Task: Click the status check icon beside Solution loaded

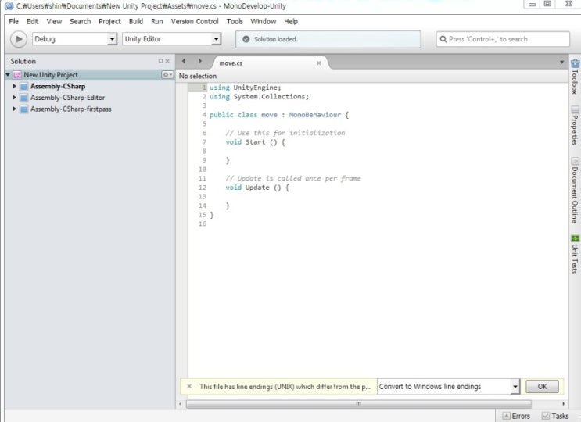Action: coord(246,39)
